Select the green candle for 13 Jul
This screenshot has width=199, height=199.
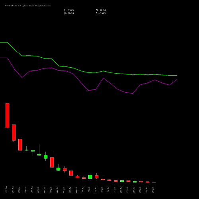click(90, 177)
